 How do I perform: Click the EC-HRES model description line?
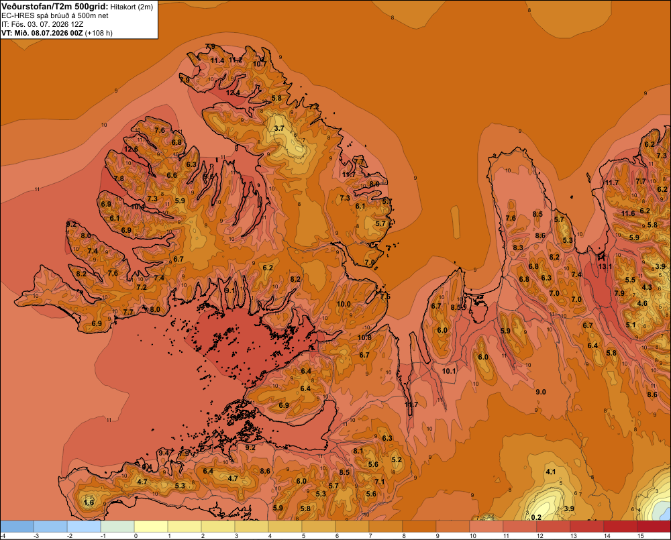point(55,15)
